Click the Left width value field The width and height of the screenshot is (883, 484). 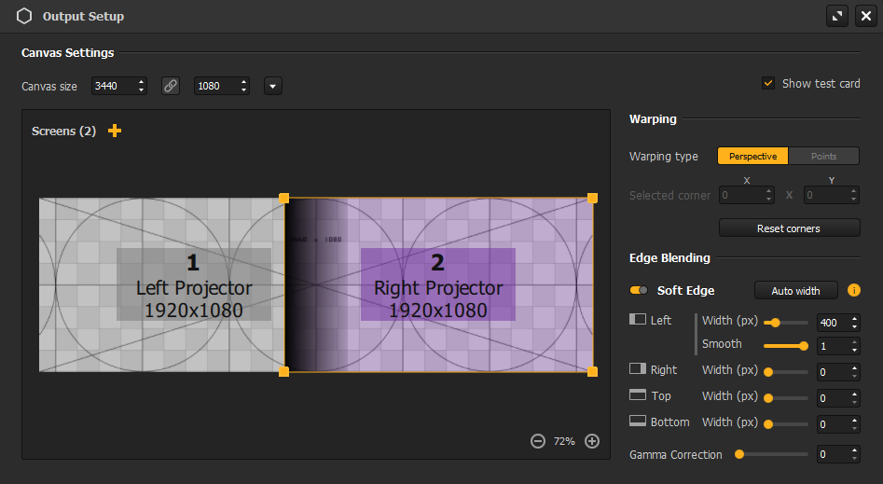pyautogui.click(x=832, y=323)
